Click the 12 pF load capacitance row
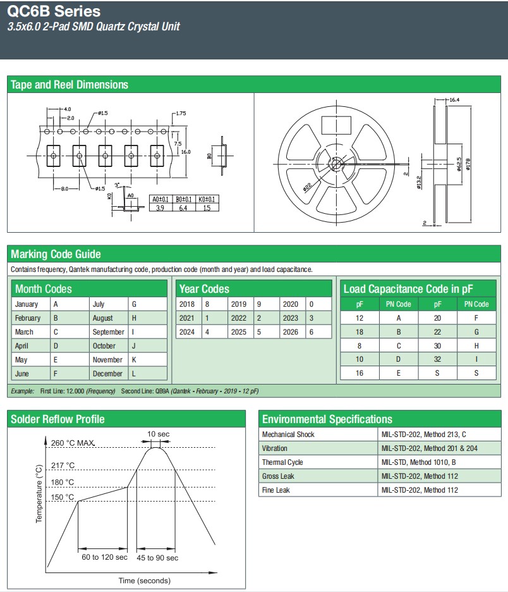 click(x=360, y=318)
